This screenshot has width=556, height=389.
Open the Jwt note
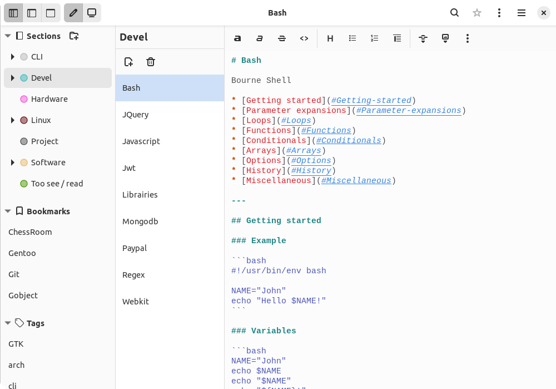(x=170, y=168)
